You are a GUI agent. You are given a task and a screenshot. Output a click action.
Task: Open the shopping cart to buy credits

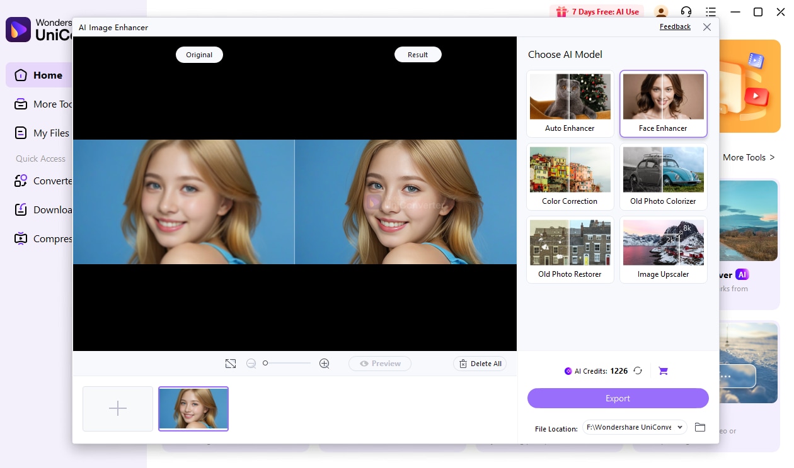[663, 371]
